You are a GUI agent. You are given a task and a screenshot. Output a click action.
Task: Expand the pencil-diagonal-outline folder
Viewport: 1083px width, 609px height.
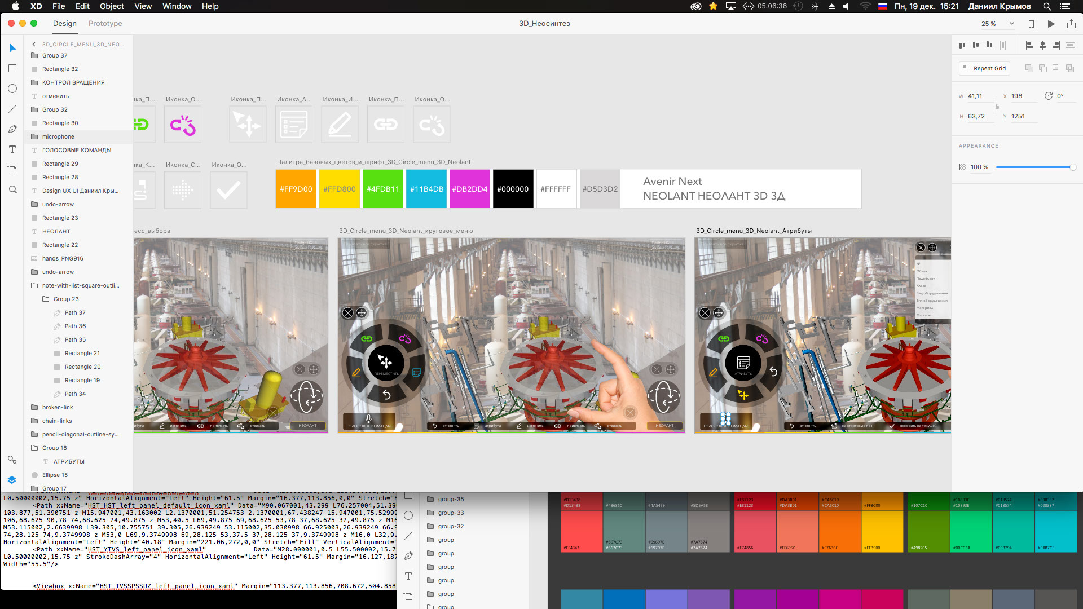(x=34, y=434)
